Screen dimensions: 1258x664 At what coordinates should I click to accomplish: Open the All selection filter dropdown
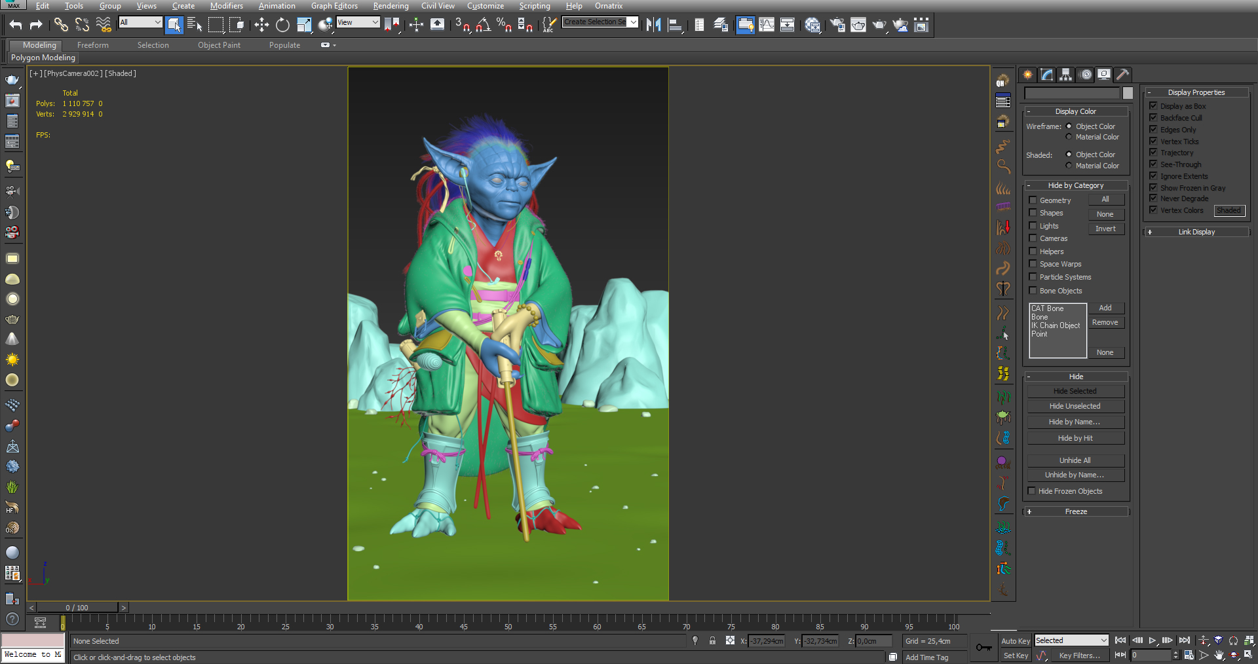click(x=140, y=22)
